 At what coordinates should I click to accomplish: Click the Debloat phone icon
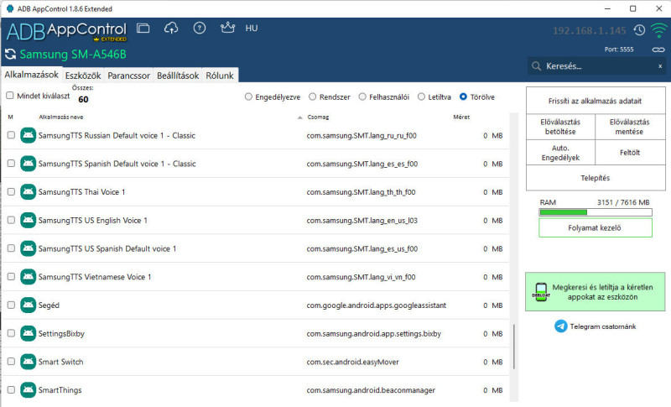click(x=541, y=292)
